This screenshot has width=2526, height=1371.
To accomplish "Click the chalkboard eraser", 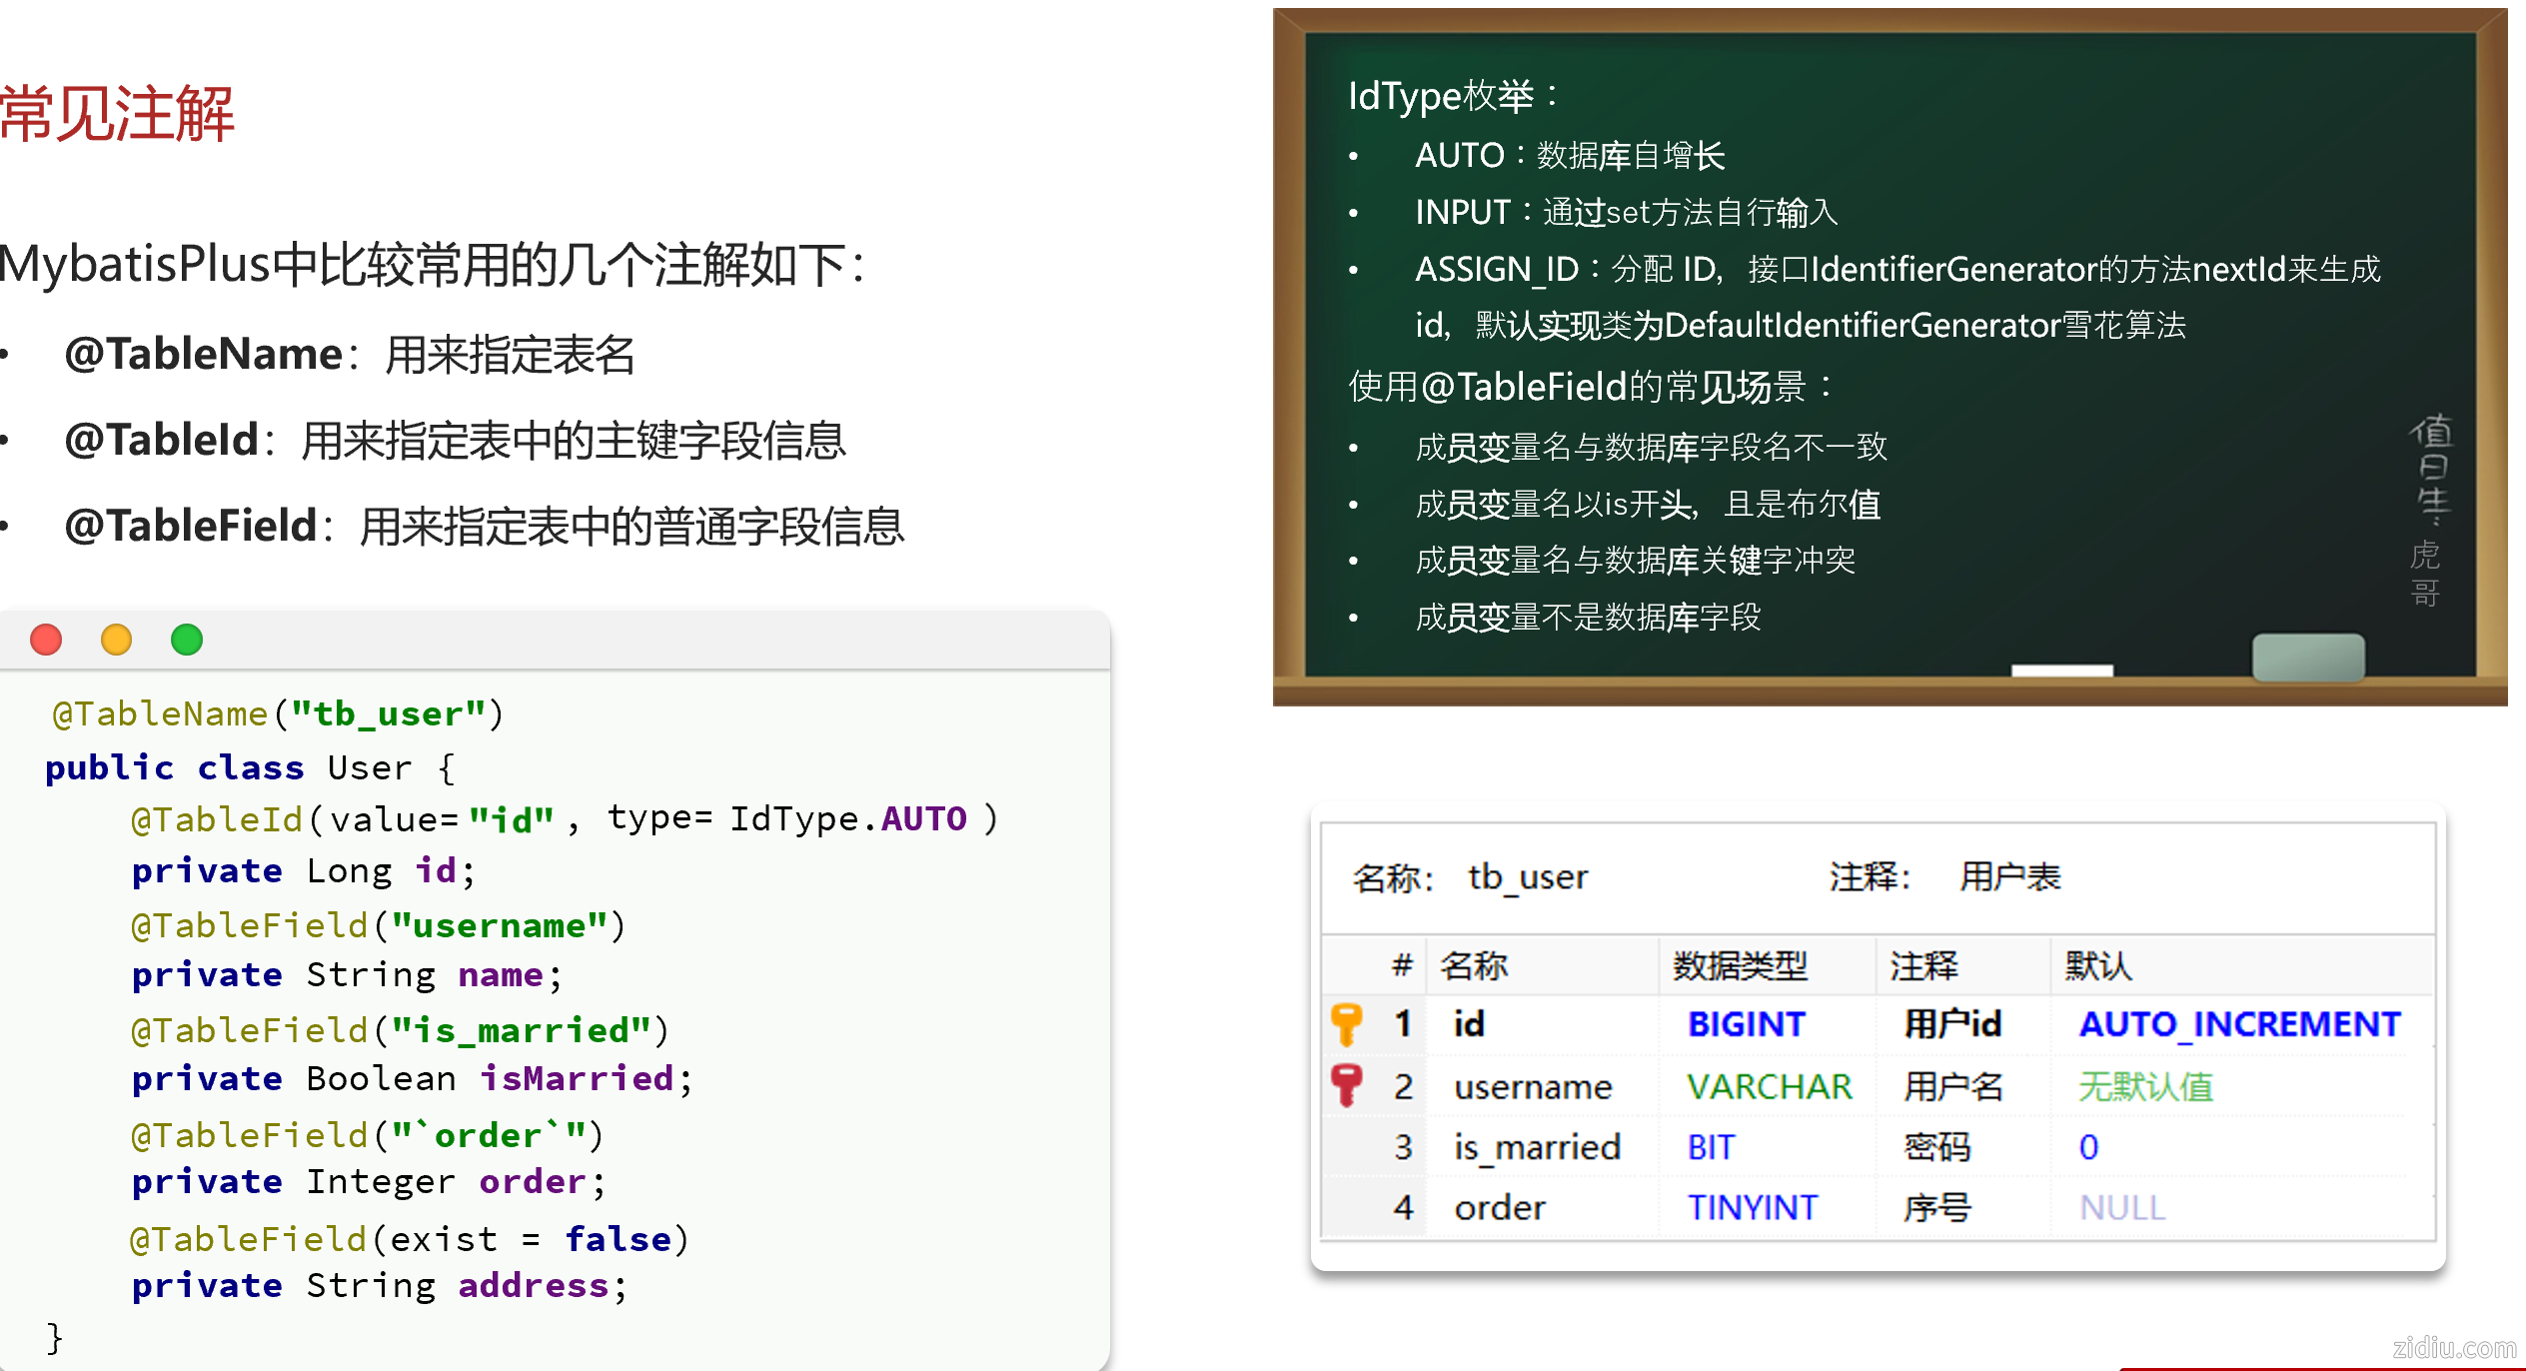I will (x=2307, y=658).
